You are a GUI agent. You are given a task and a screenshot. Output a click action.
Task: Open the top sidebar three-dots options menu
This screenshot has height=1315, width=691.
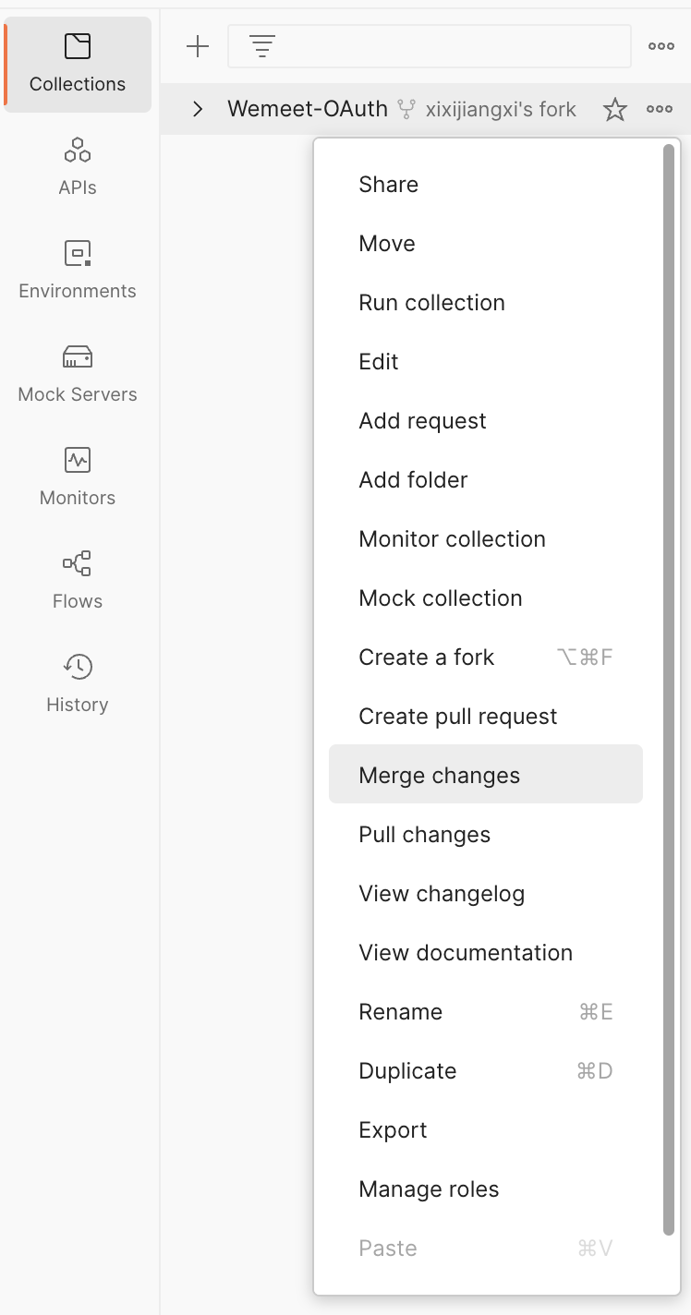point(661,46)
